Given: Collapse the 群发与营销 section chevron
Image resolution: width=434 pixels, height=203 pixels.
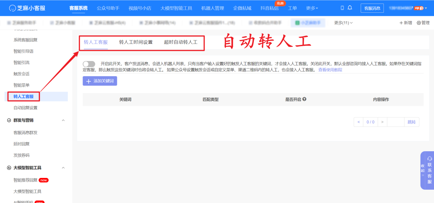Looking at the screenshot, I should pos(63,120).
